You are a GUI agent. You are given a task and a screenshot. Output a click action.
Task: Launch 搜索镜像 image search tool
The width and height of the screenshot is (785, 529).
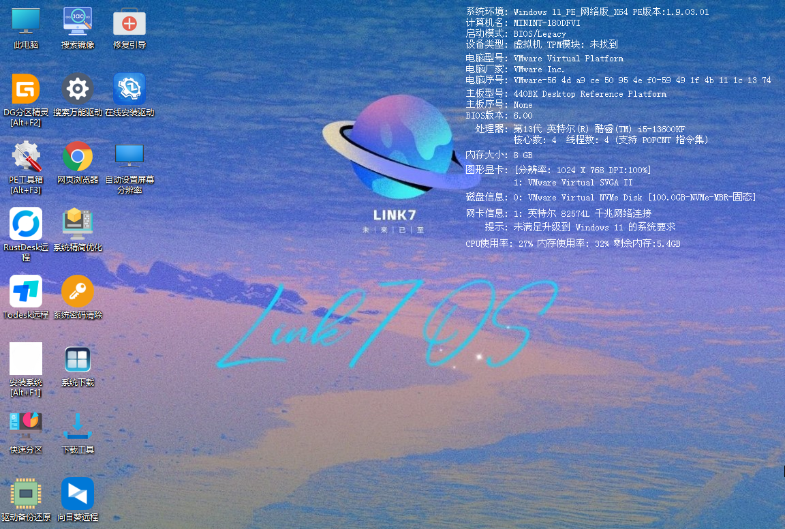click(78, 22)
